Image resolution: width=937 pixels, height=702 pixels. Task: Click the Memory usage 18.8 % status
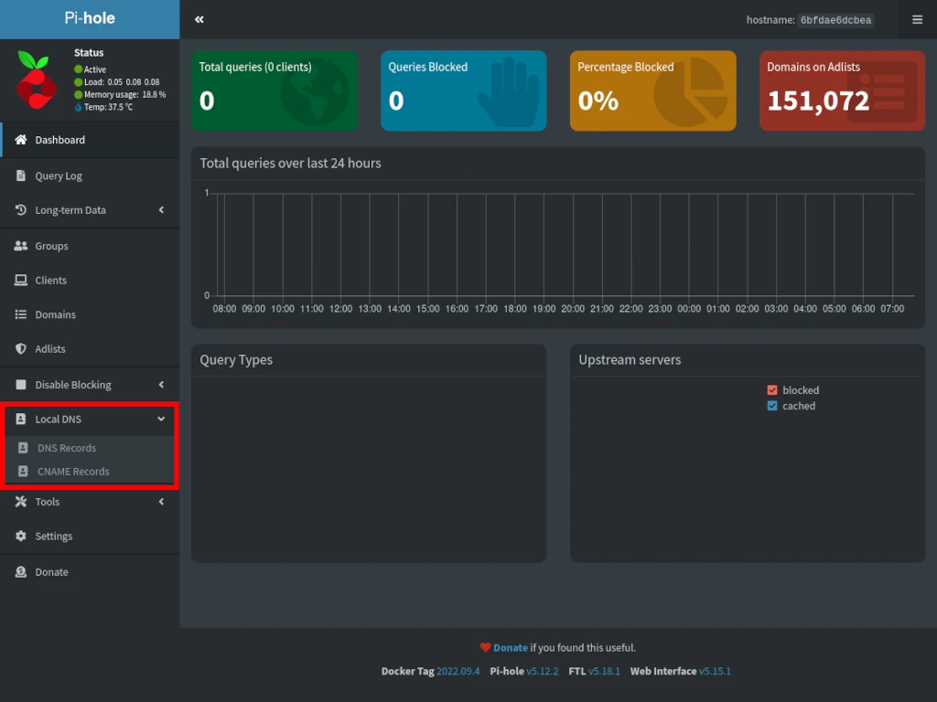124,94
